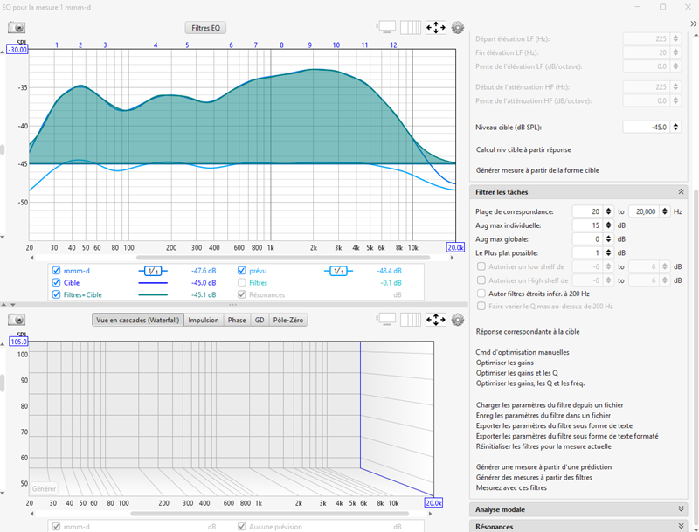Click Mesurez avec ces filtres
Screen dimensions: 699x532
511,488
